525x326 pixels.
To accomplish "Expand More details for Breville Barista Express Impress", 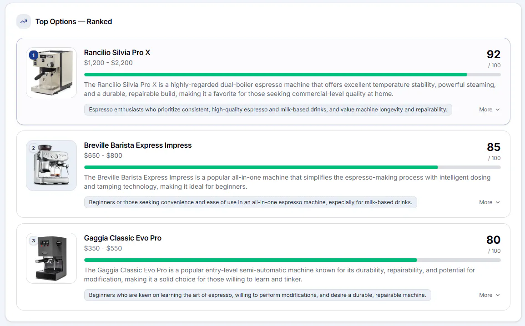I will point(489,202).
